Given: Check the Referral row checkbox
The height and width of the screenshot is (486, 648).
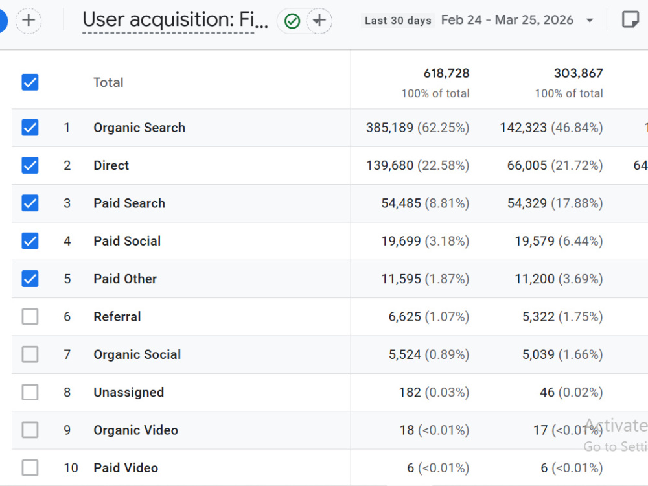Looking at the screenshot, I should tap(30, 317).
